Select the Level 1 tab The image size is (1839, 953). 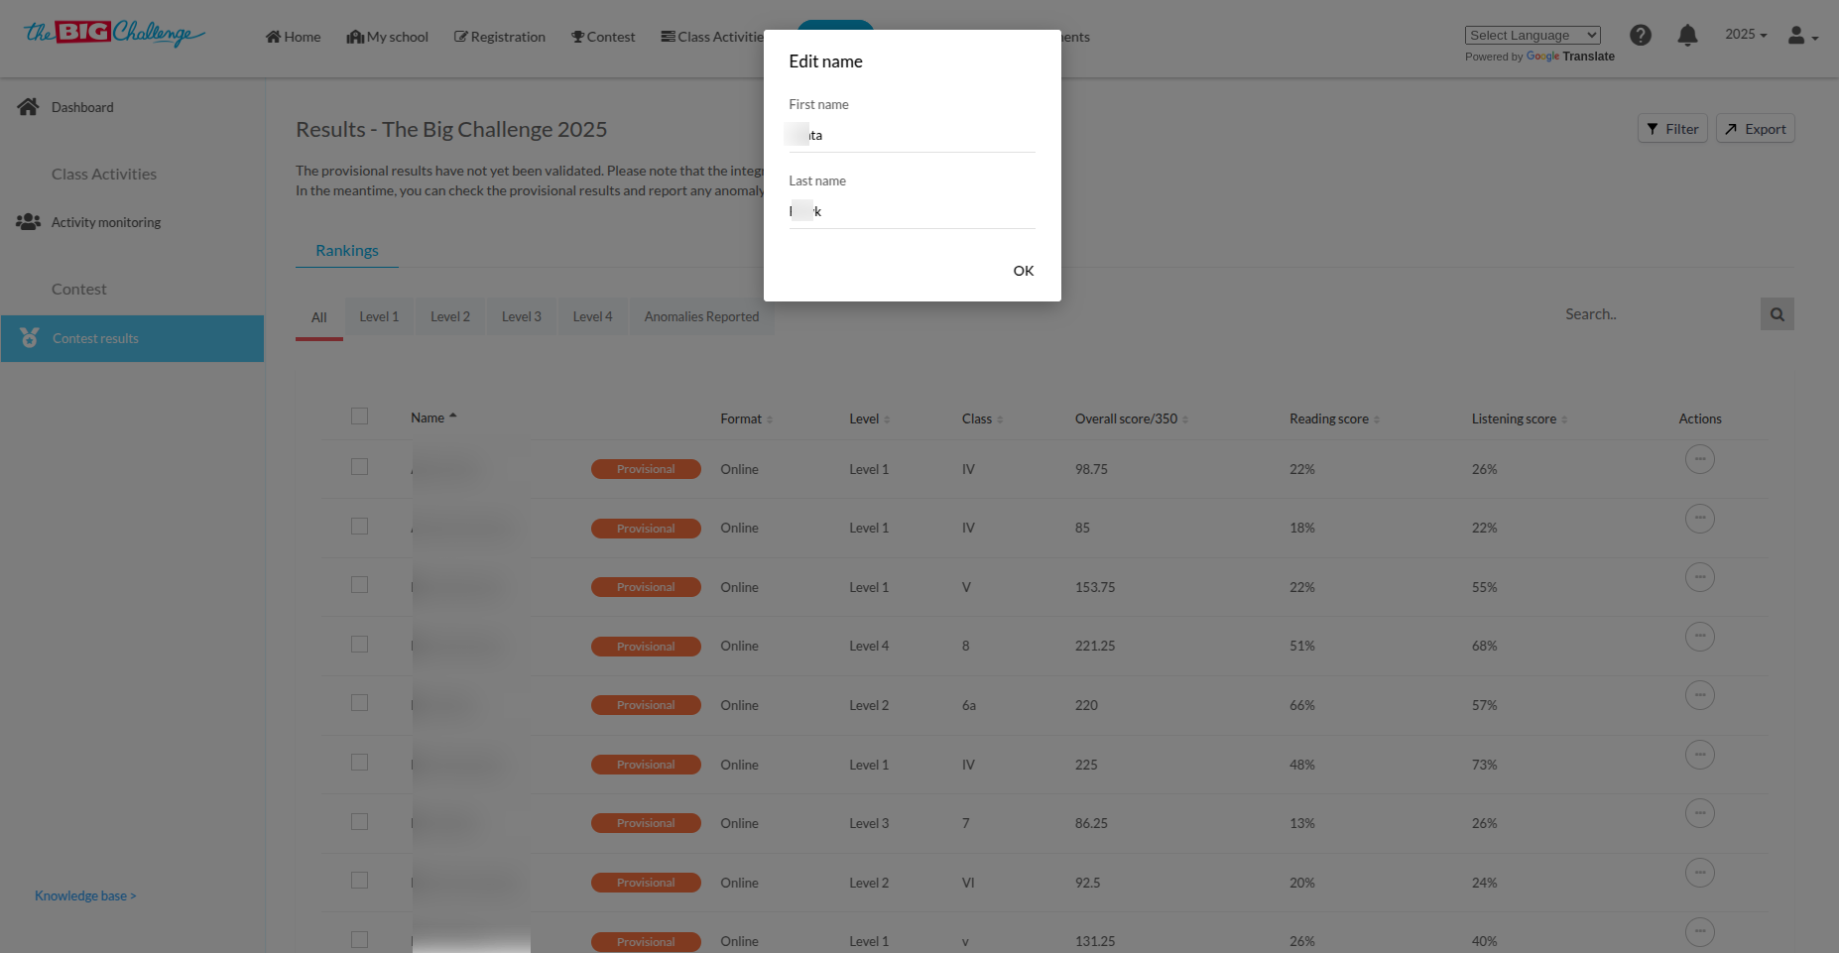379,316
